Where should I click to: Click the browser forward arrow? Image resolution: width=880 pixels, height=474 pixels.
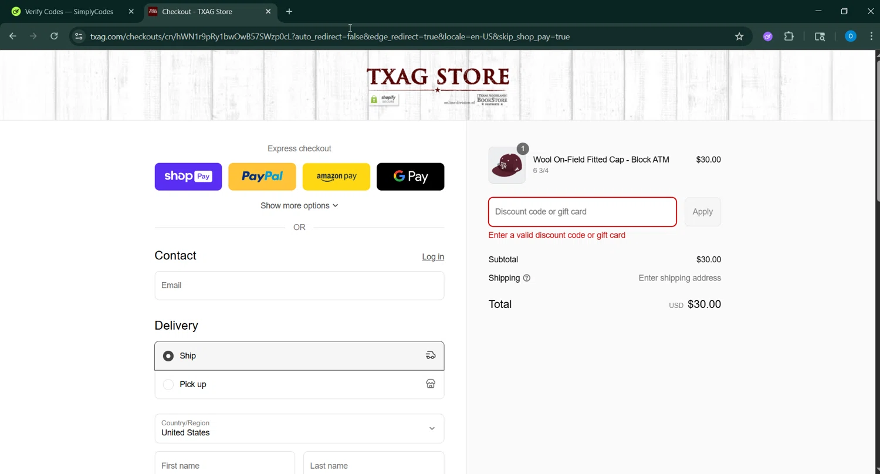pyautogui.click(x=33, y=36)
